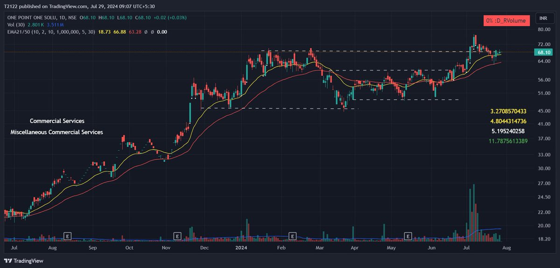Click the low value L68.10
560x268 pixels.
point(125,18)
